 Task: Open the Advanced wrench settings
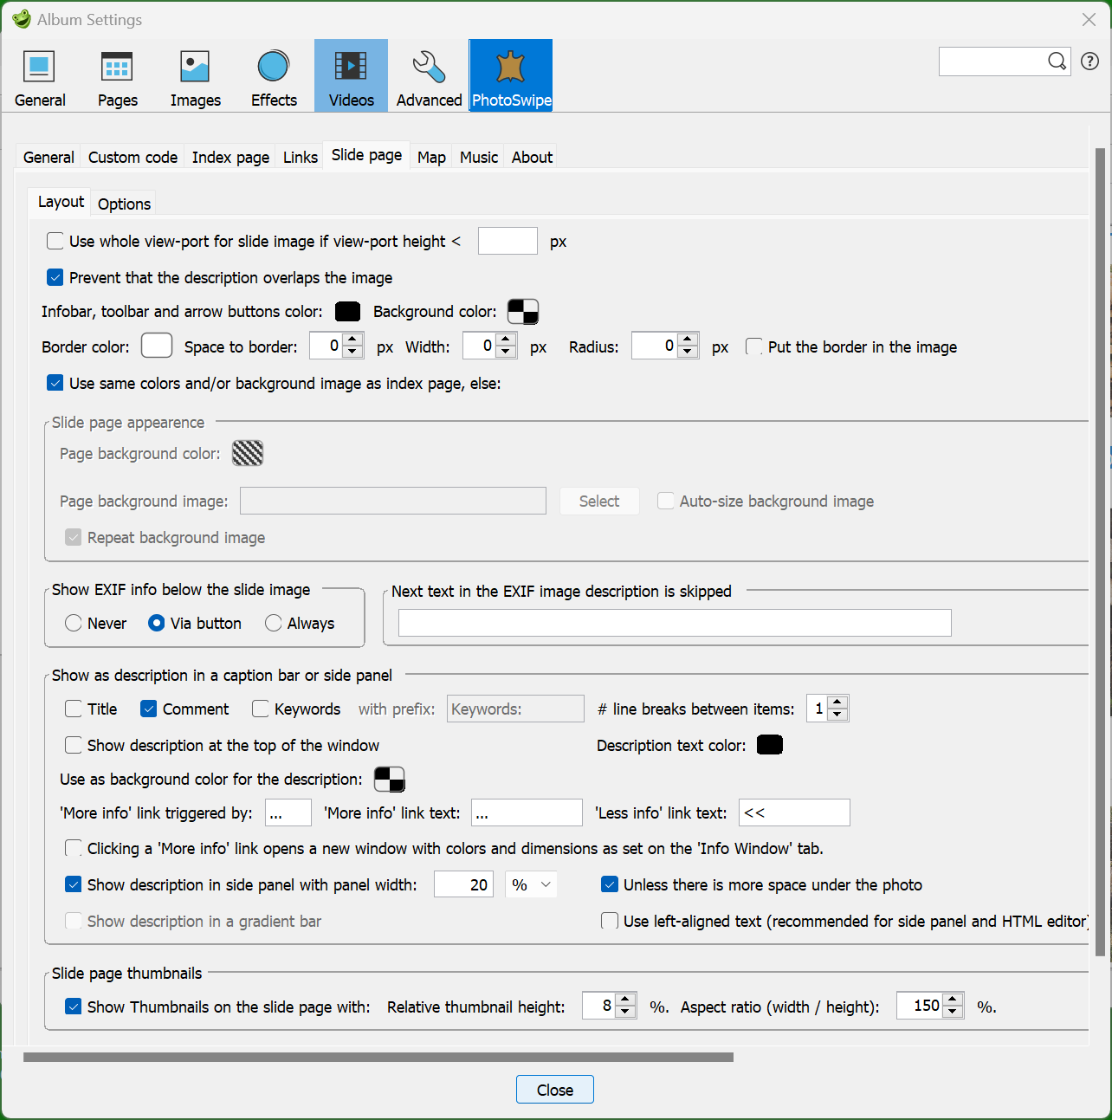(429, 76)
